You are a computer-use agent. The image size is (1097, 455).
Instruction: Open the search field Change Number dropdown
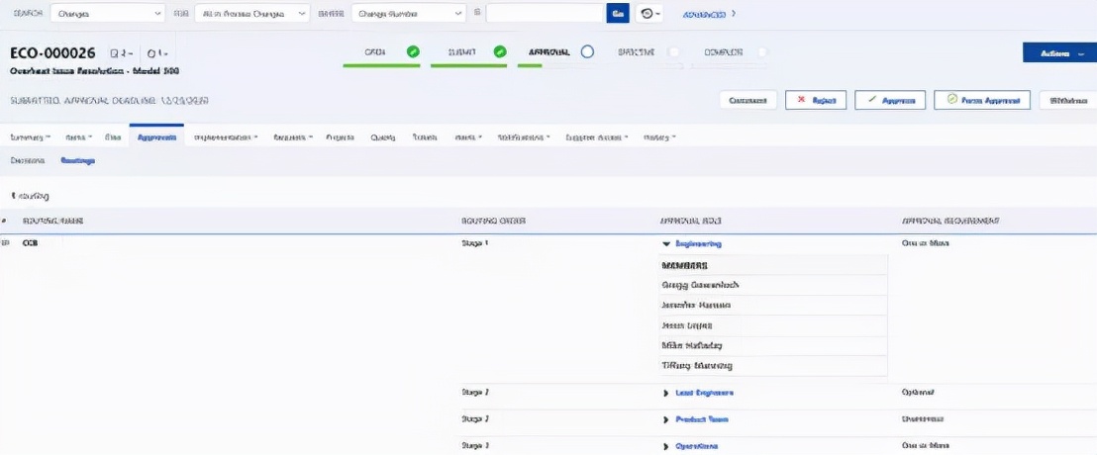point(408,14)
